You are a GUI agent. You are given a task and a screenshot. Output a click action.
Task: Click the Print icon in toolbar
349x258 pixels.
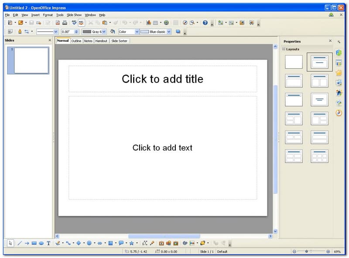pos(65,23)
